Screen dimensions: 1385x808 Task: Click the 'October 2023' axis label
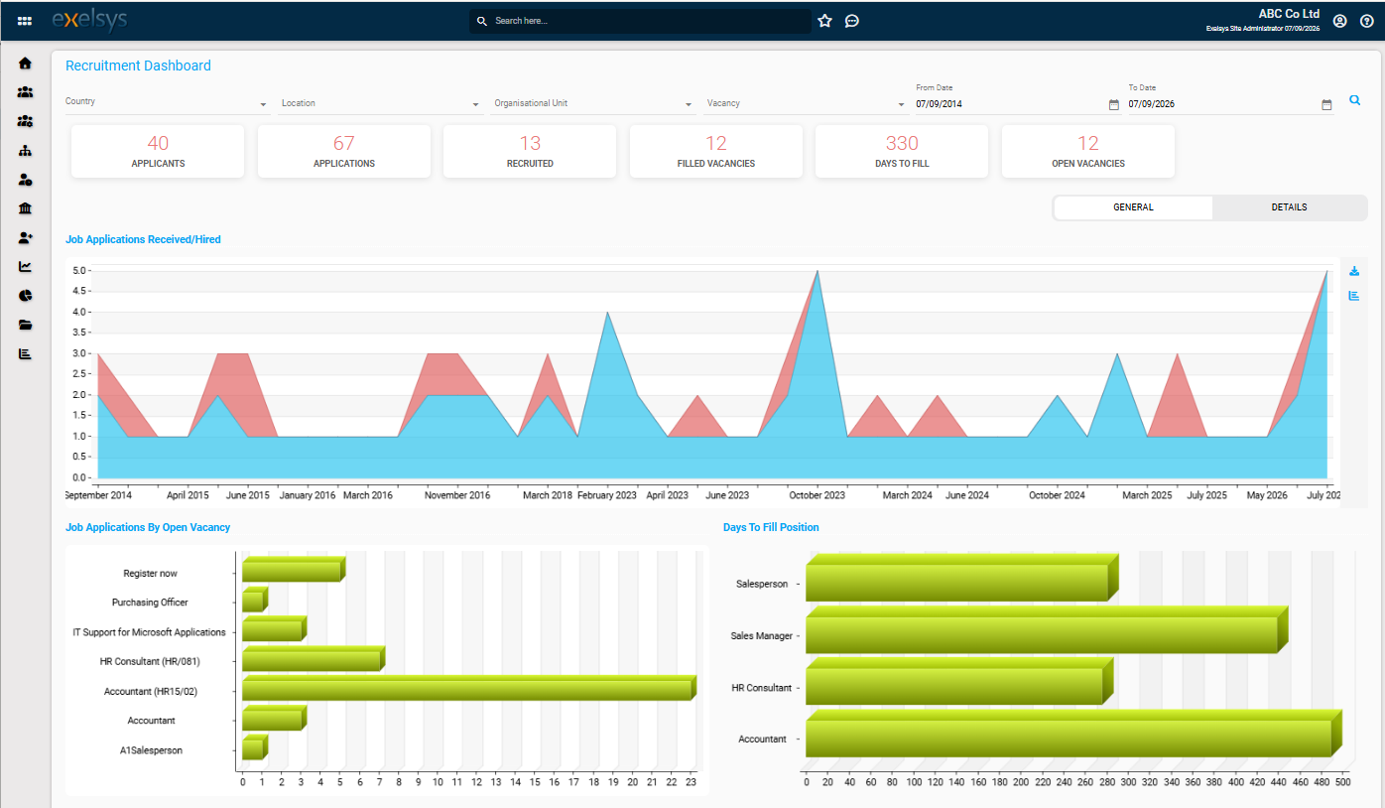click(x=817, y=495)
